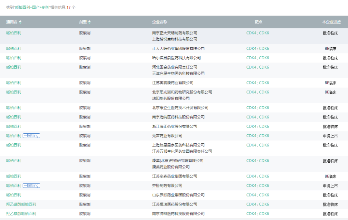The image size is (348, 220).
Task: Click the 企业名称 column header
Action: (x=159, y=22)
